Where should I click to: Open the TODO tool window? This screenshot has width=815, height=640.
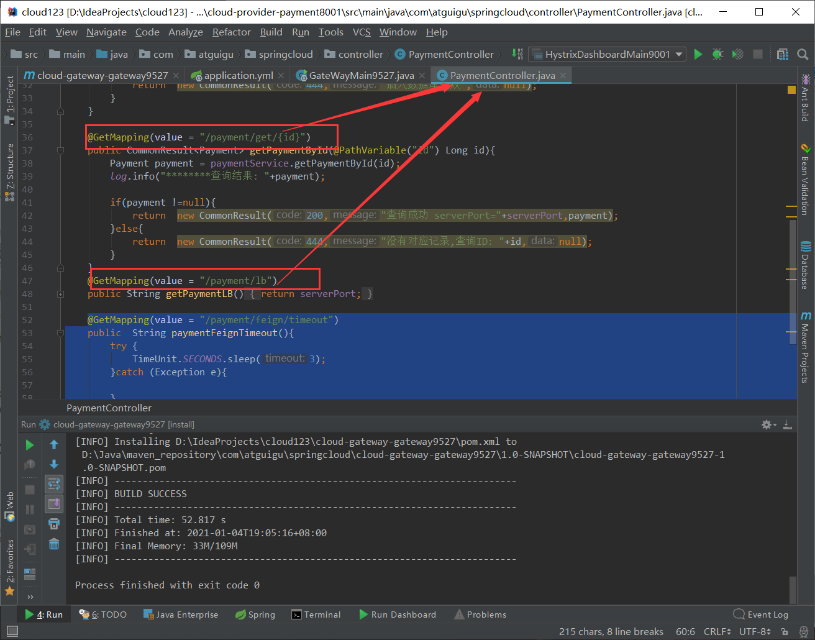click(x=103, y=615)
